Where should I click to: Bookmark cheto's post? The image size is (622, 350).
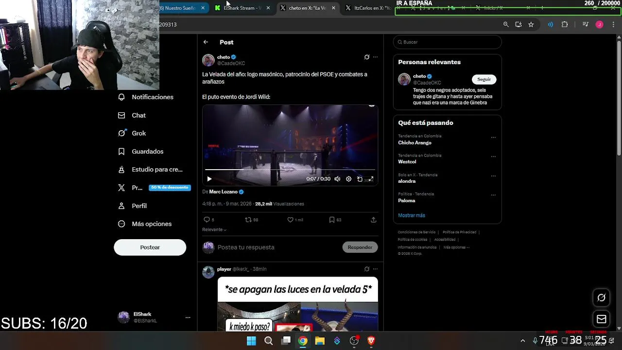click(x=332, y=220)
